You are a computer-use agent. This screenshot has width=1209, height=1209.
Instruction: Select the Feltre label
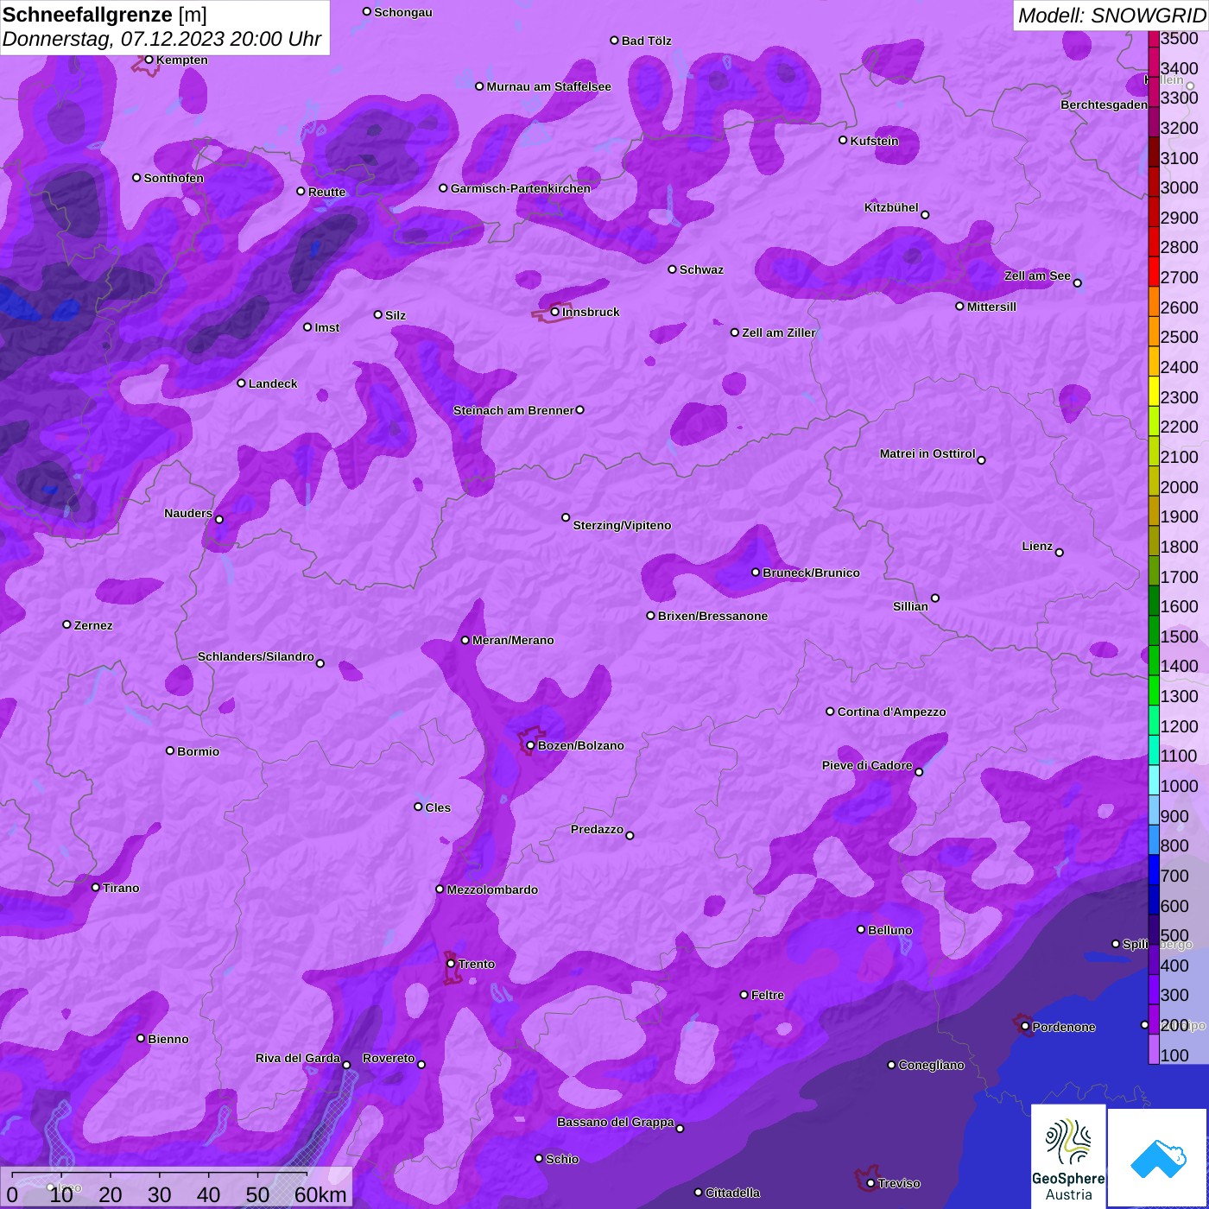click(x=768, y=995)
